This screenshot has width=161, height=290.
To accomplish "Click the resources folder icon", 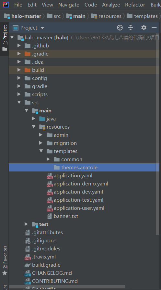I will pos(42,127).
